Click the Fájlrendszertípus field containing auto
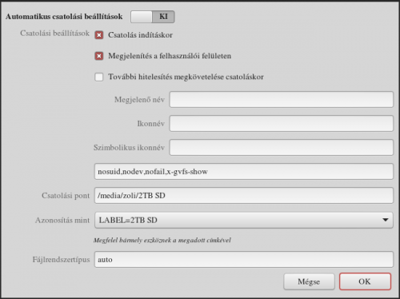The image size is (400, 299). pyautogui.click(x=244, y=259)
